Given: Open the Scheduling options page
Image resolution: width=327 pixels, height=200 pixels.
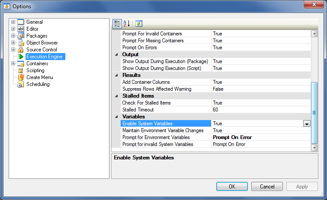Looking at the screenshot, I should click(x=38, y=84).
